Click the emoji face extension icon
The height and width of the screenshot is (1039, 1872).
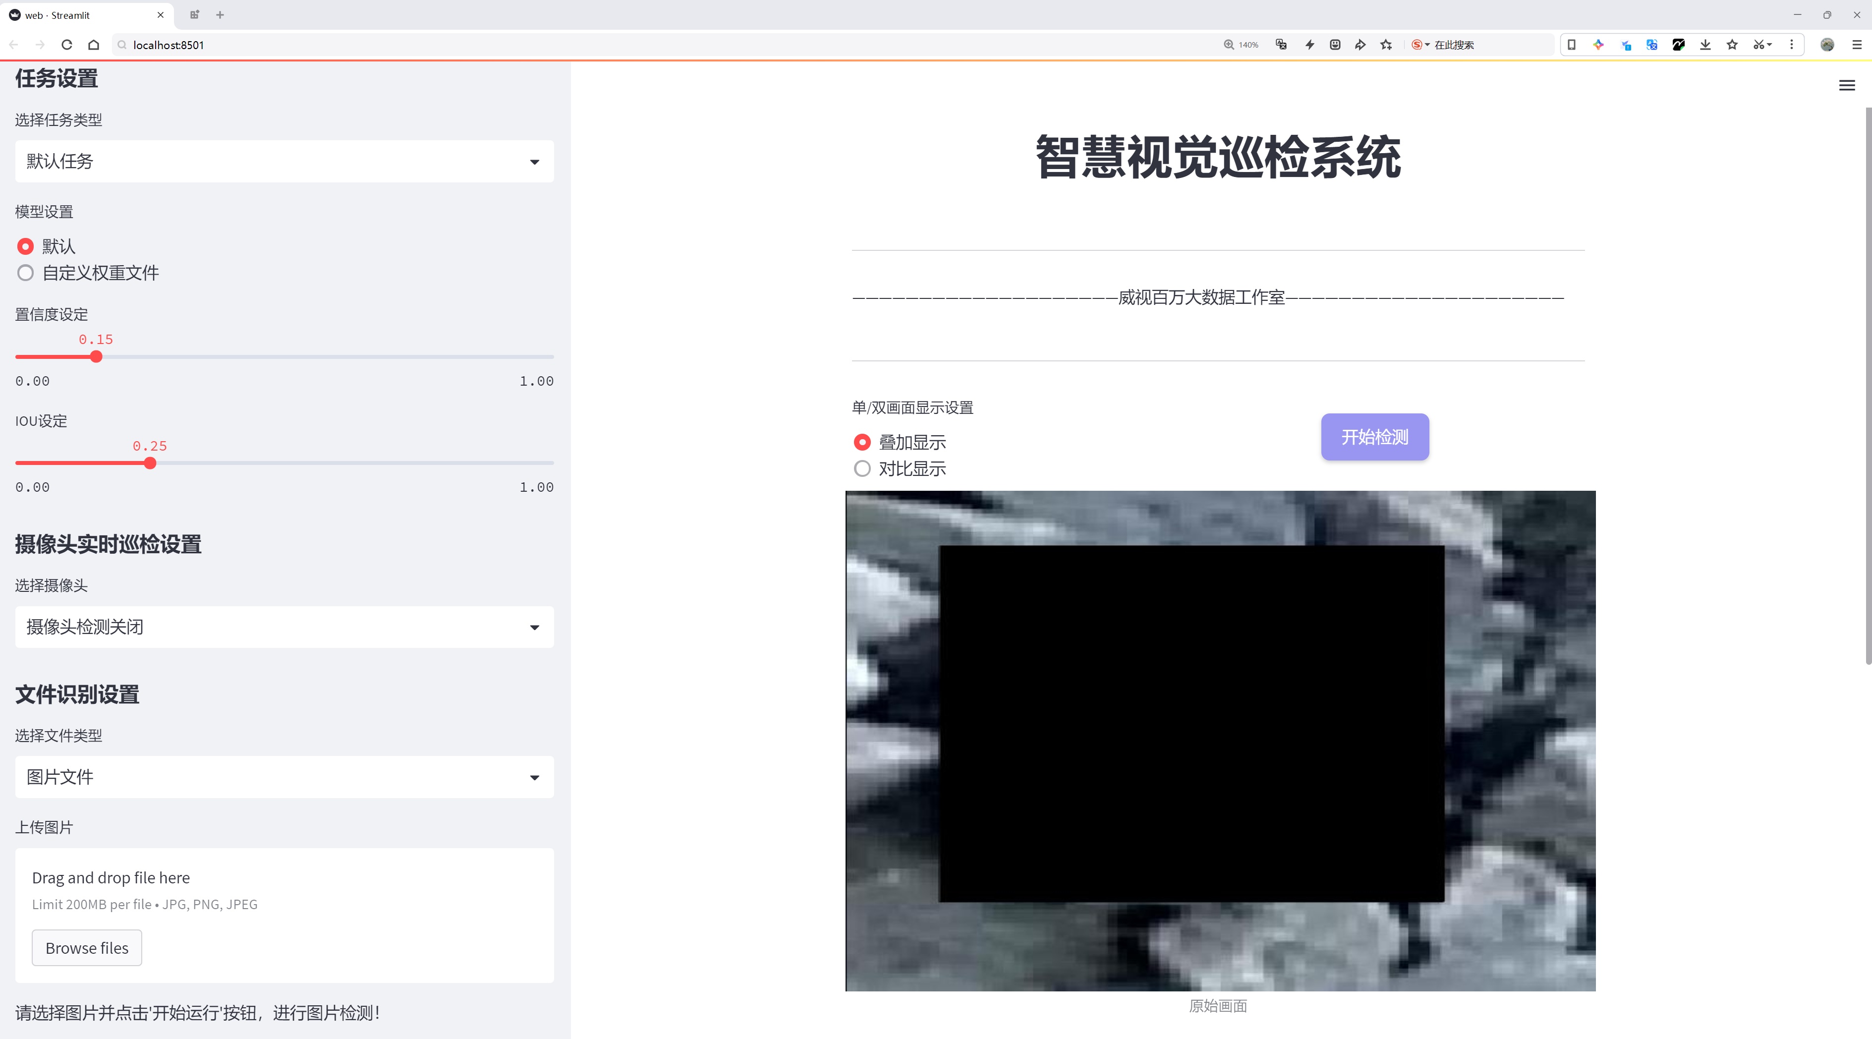[1335, 45]
